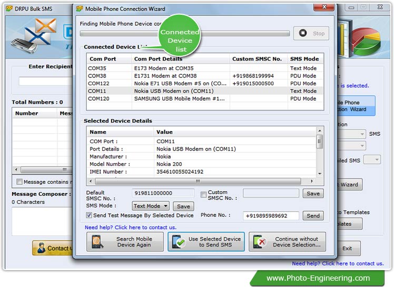Click the DRPU Bulk SMS title bar icon

9,9
